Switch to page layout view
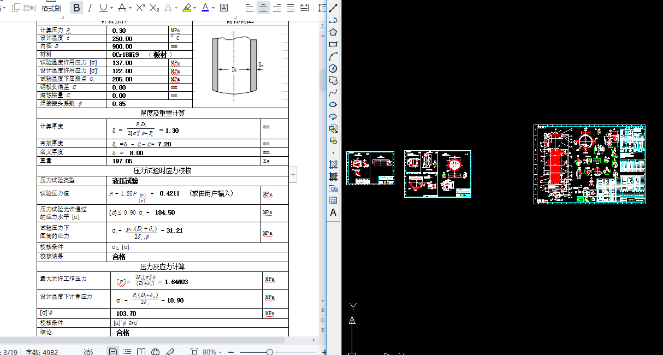This screenshot has width=663, height=355. click(113, 352)
